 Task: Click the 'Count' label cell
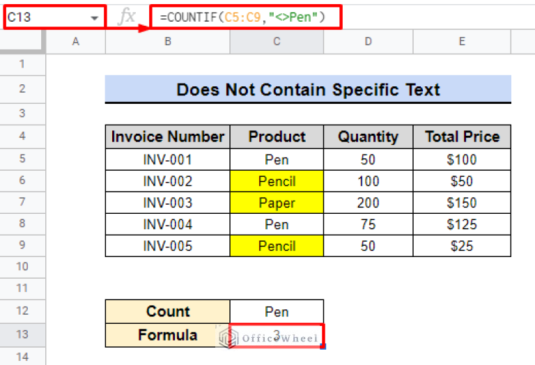(x=167, y=311)
